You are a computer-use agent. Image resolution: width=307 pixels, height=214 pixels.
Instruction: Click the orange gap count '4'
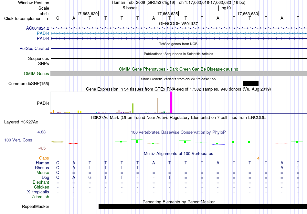[x=258, y=158]
